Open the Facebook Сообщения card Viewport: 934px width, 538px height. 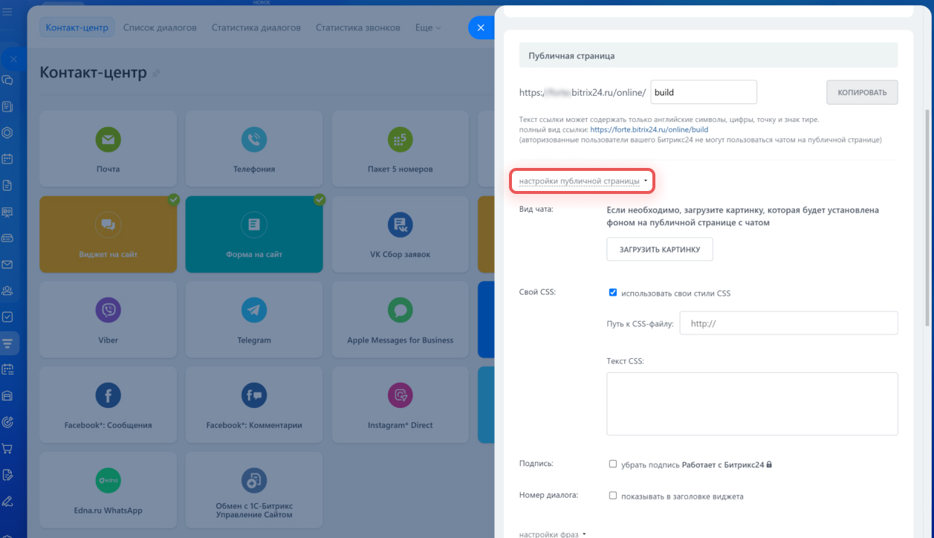pyautogui.click(x=108, y=405)
